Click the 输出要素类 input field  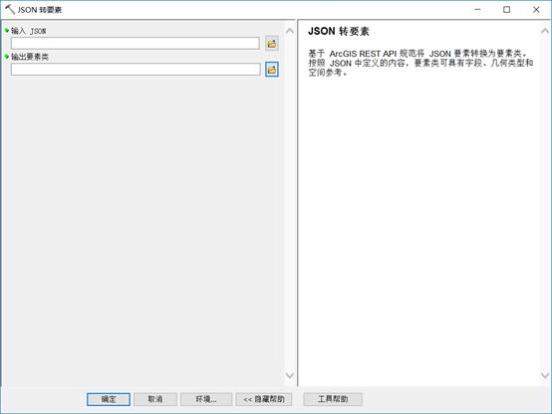point(136,70)
